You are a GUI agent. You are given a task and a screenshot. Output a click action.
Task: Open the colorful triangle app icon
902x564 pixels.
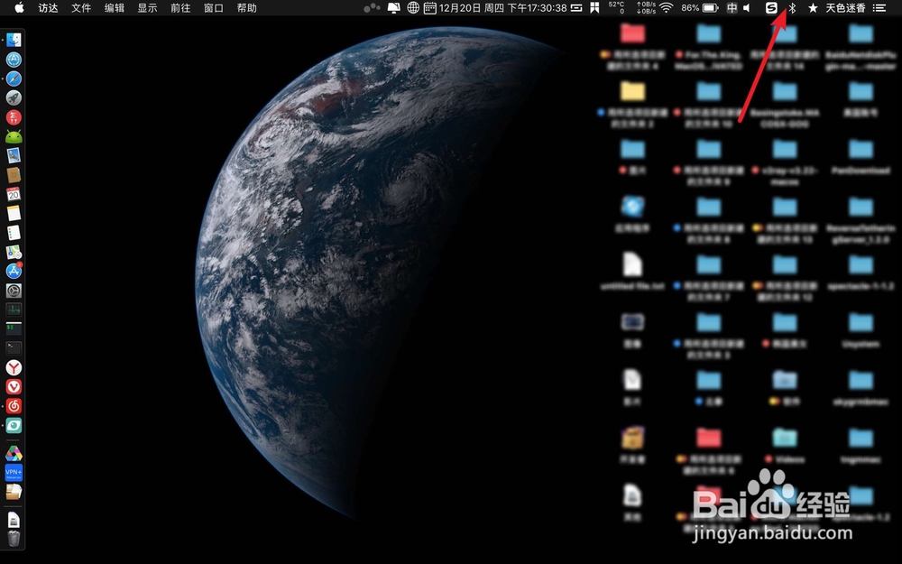tap(14, 454)
